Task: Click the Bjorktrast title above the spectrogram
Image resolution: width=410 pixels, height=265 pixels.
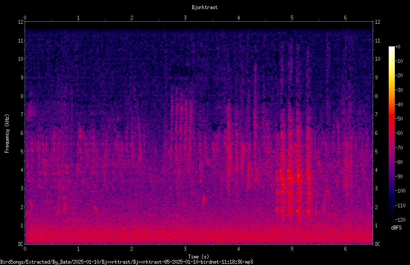Action: click(205, 7)
